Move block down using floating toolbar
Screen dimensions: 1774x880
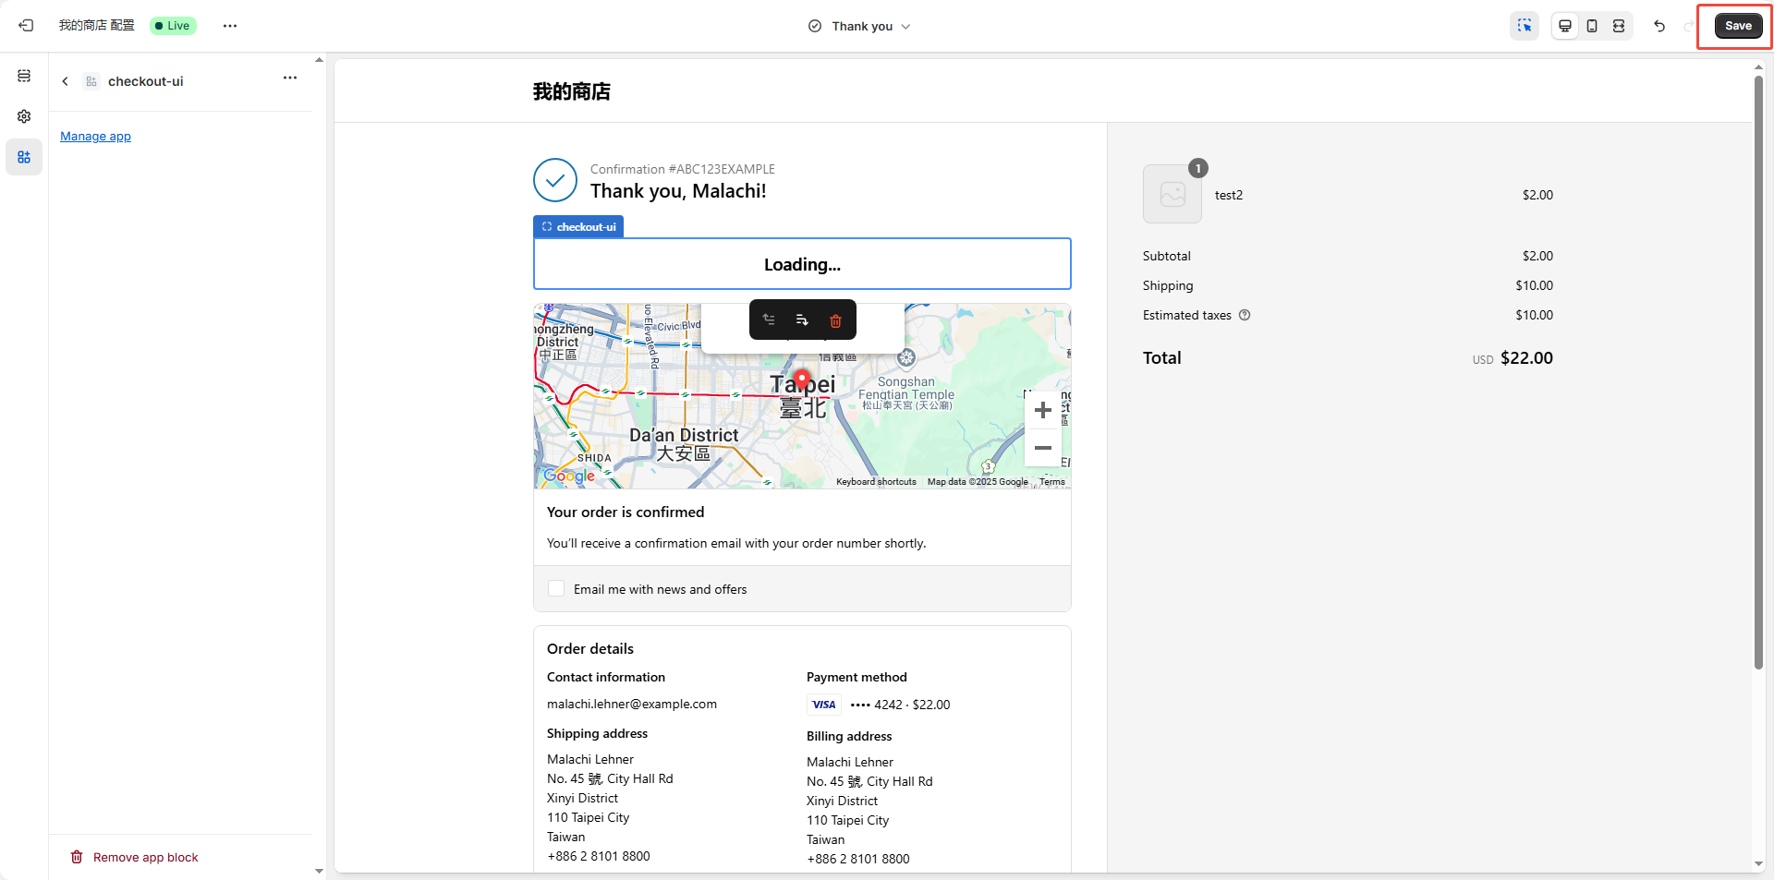click(x=802, y=320)
